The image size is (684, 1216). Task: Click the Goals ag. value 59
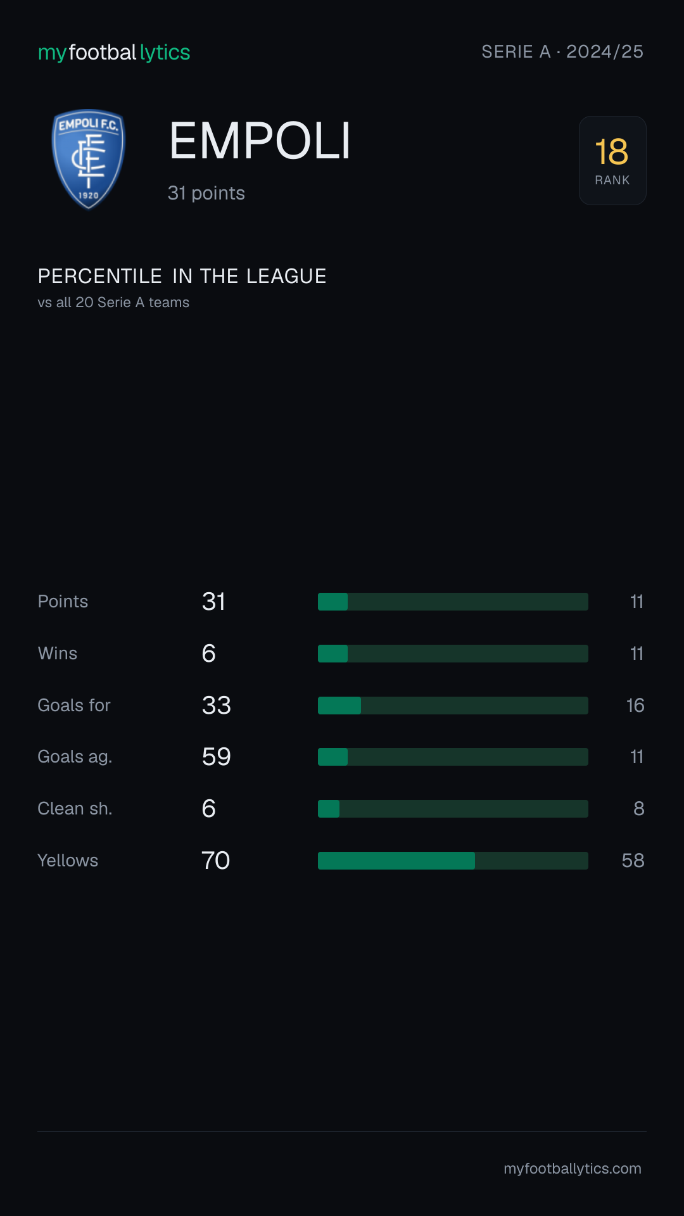(x=217, y=757)
